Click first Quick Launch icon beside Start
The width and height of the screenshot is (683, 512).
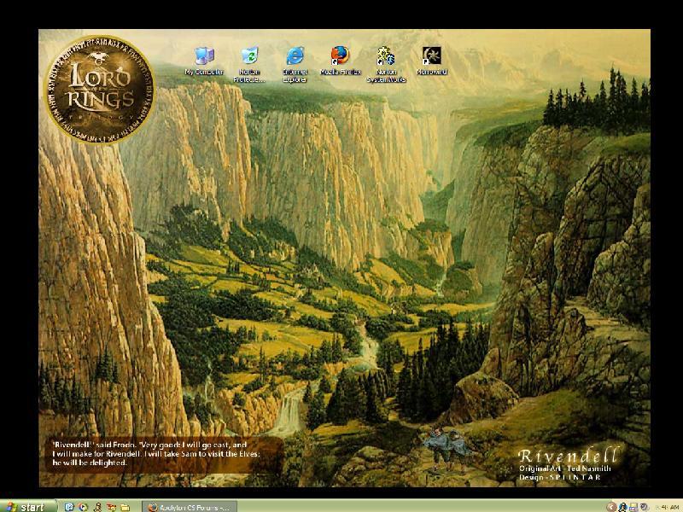coord(69,506)
